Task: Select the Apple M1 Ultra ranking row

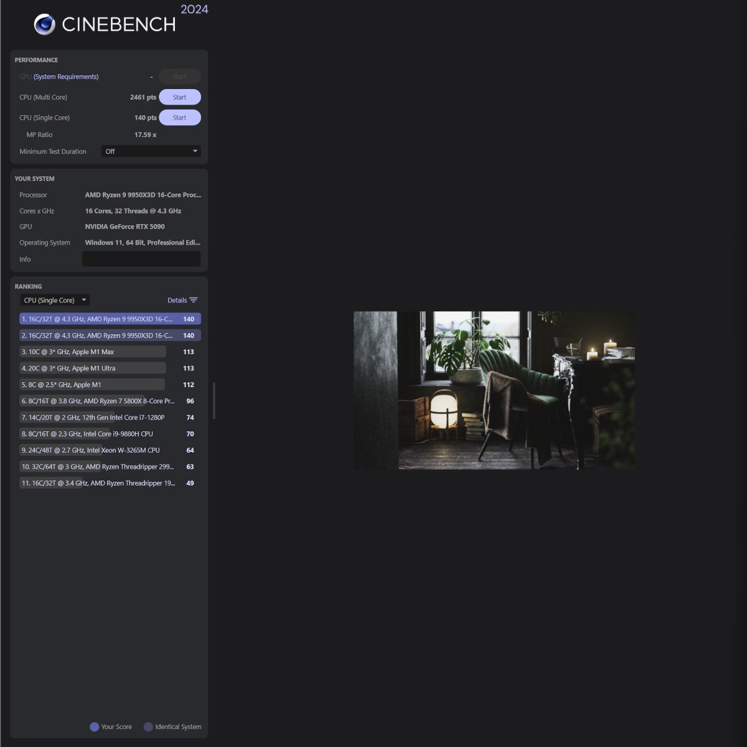Action: click(110, 368)
